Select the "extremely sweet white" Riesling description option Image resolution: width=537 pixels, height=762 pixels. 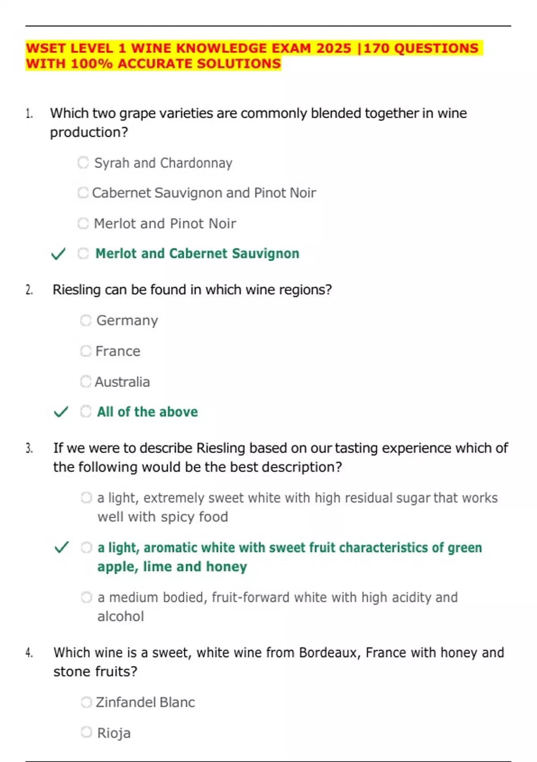click(86, 498)
